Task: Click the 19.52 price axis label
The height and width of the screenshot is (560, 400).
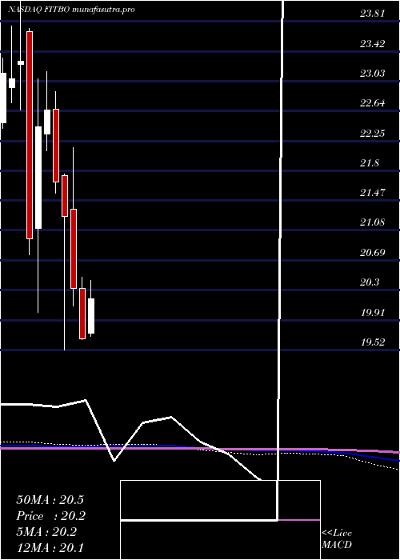Action: tap(373, 342)
